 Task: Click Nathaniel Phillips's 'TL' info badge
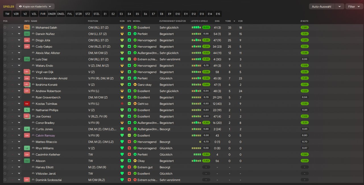27,110
